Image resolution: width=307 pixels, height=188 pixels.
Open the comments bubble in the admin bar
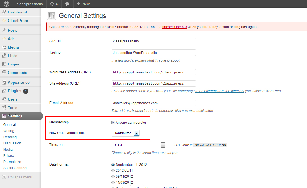67,4
